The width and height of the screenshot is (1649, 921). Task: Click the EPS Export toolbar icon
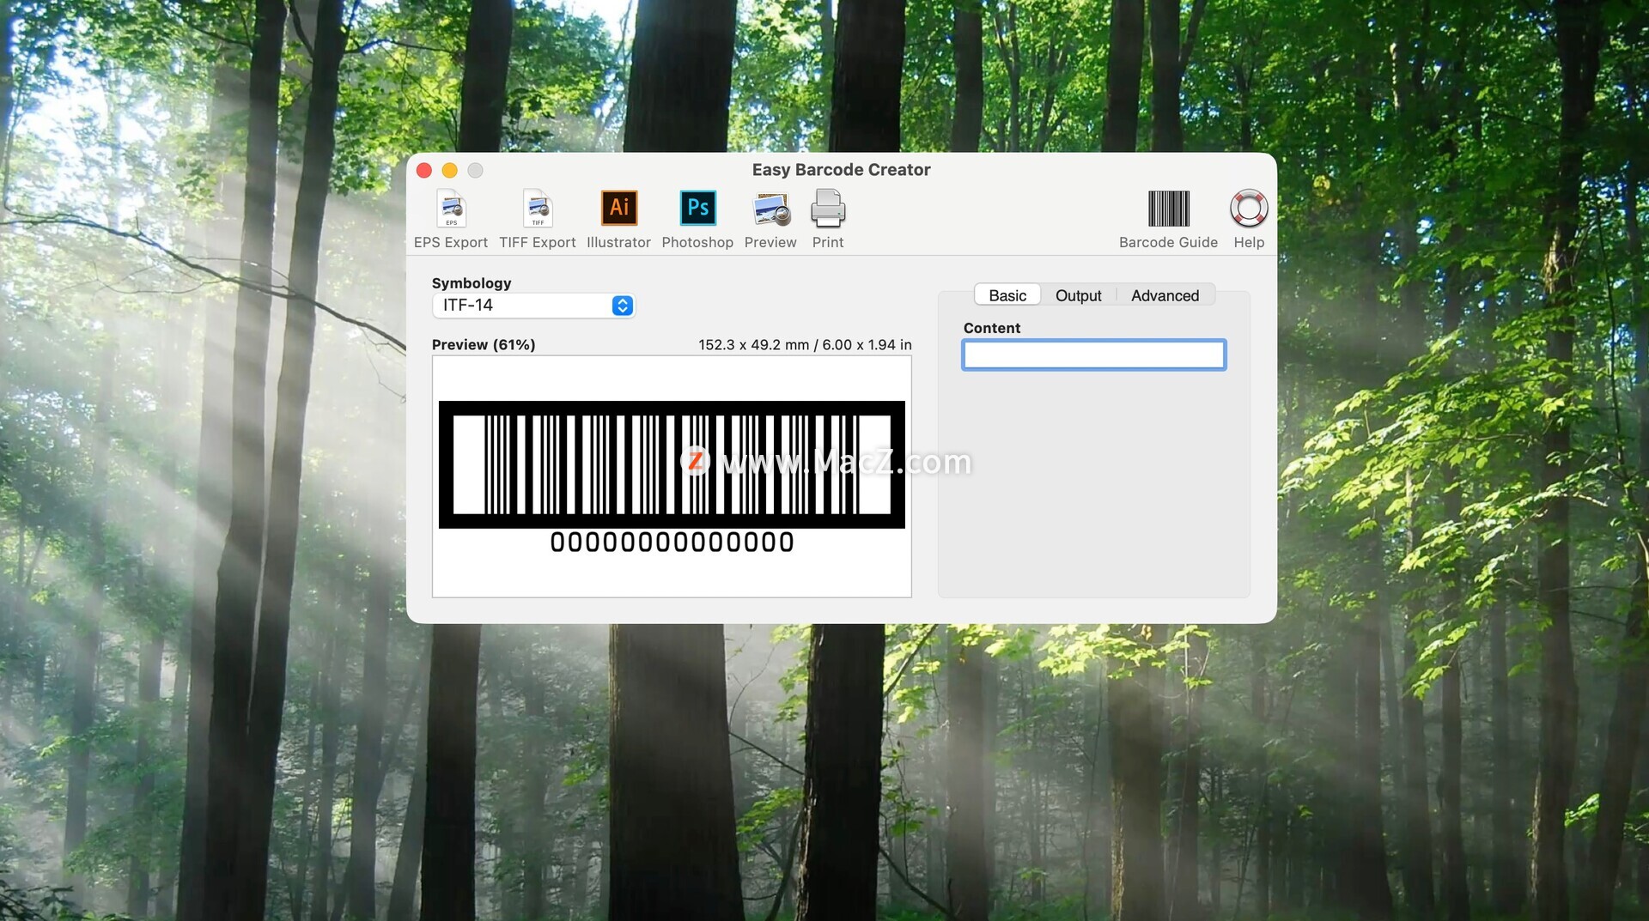tap(451, 209)
